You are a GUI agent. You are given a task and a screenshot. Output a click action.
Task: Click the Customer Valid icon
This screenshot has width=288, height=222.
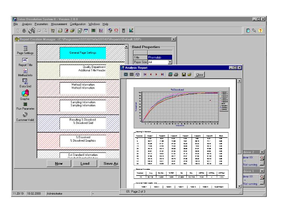(x=26, y=115)
